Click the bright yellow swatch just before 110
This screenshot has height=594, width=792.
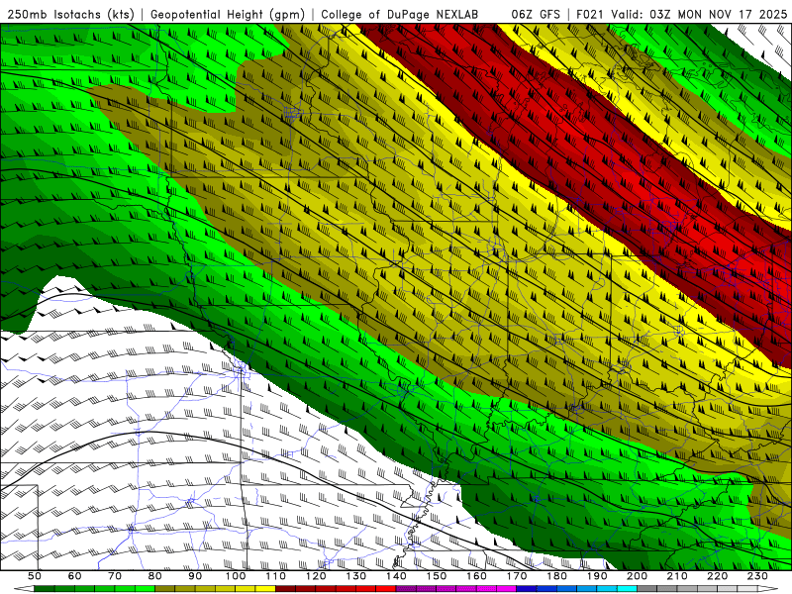pos(265,589)
